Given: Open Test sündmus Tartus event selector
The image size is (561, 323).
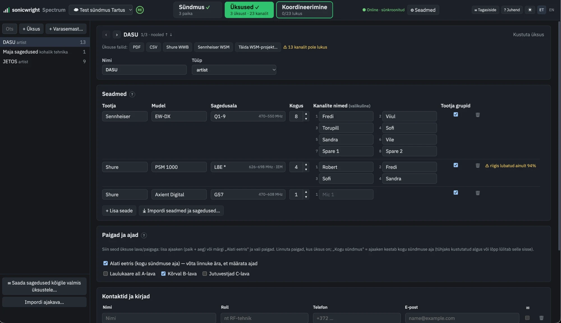Looking at the screenshot, I should [101, 10].
